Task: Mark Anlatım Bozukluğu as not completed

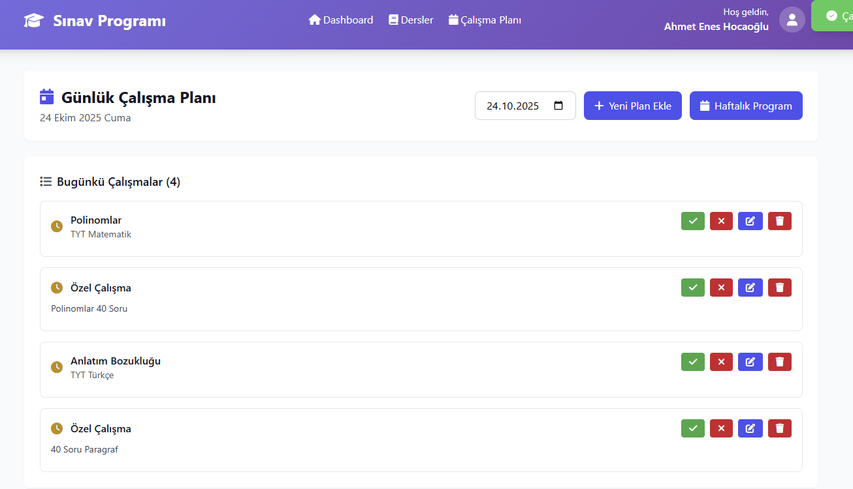Action: (721, 362)
